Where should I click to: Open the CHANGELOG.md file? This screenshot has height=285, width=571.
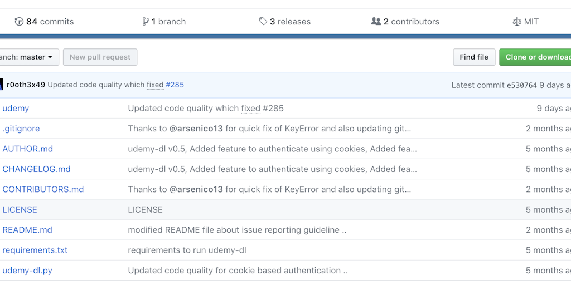click(x=36, y=169)
